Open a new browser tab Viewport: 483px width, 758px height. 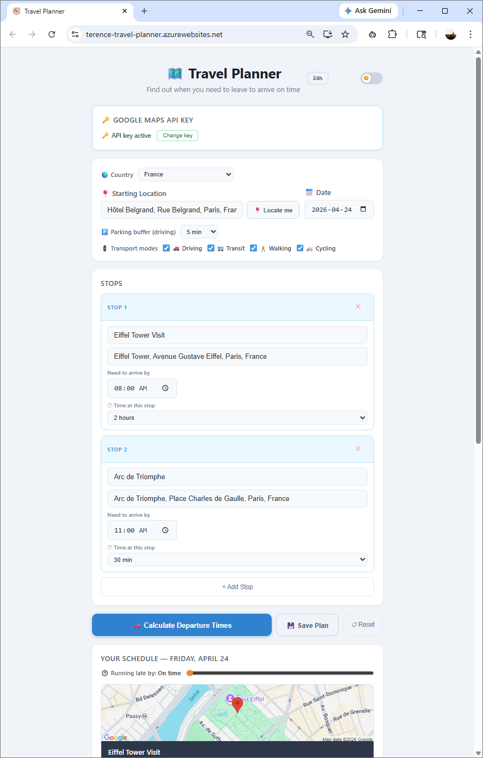pyautogui.click(x=144, y=11)
